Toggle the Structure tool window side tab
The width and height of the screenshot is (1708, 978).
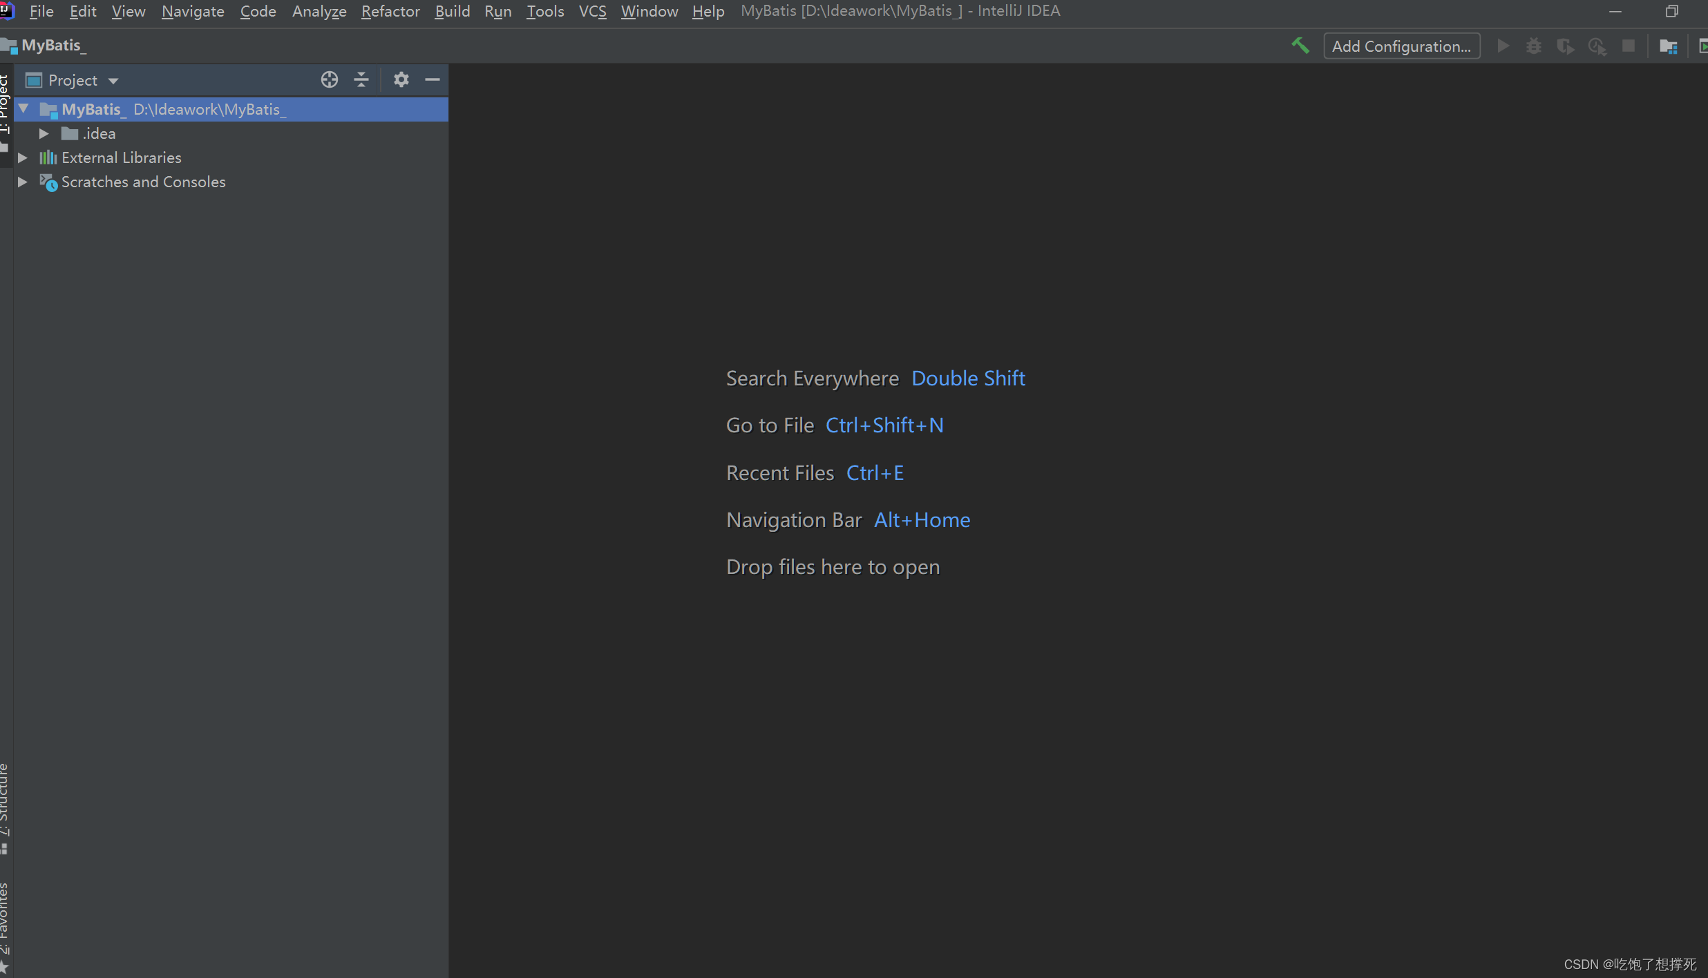tap(6, 808)
